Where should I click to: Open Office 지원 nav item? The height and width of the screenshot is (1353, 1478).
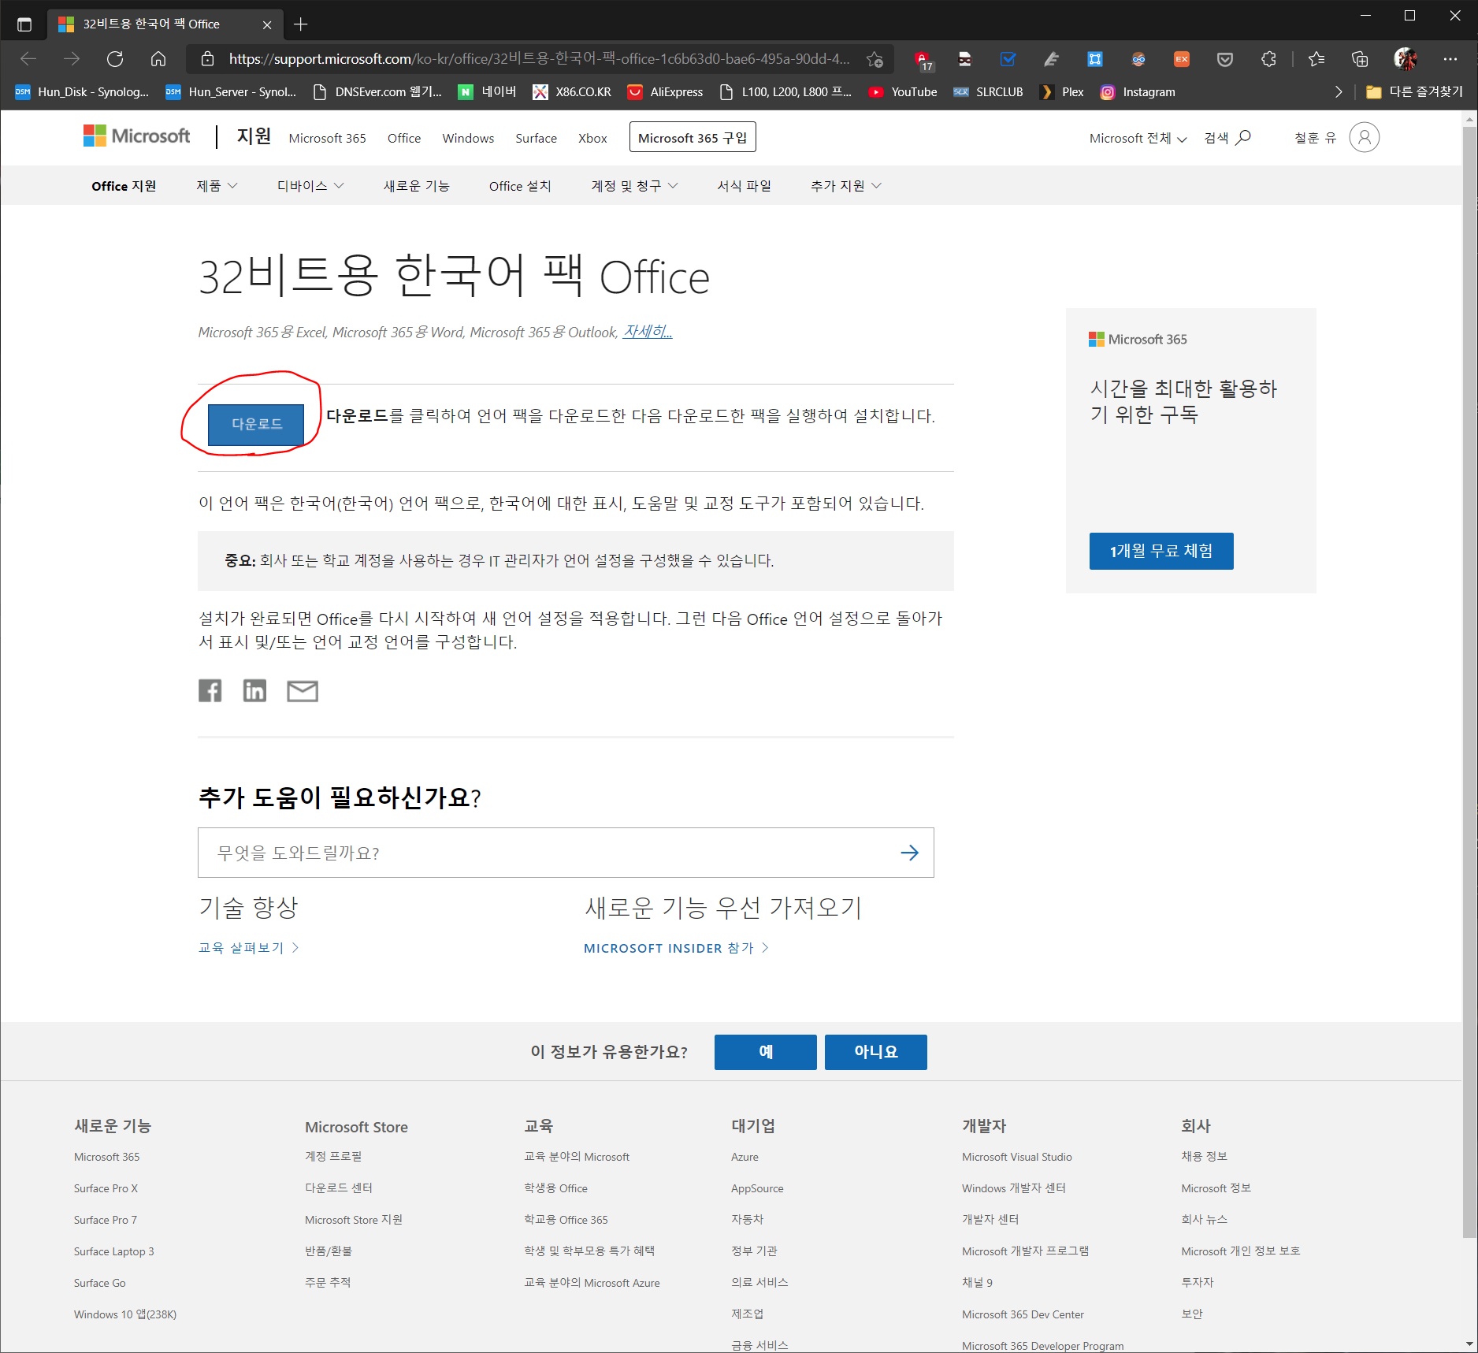pos(124,186)
